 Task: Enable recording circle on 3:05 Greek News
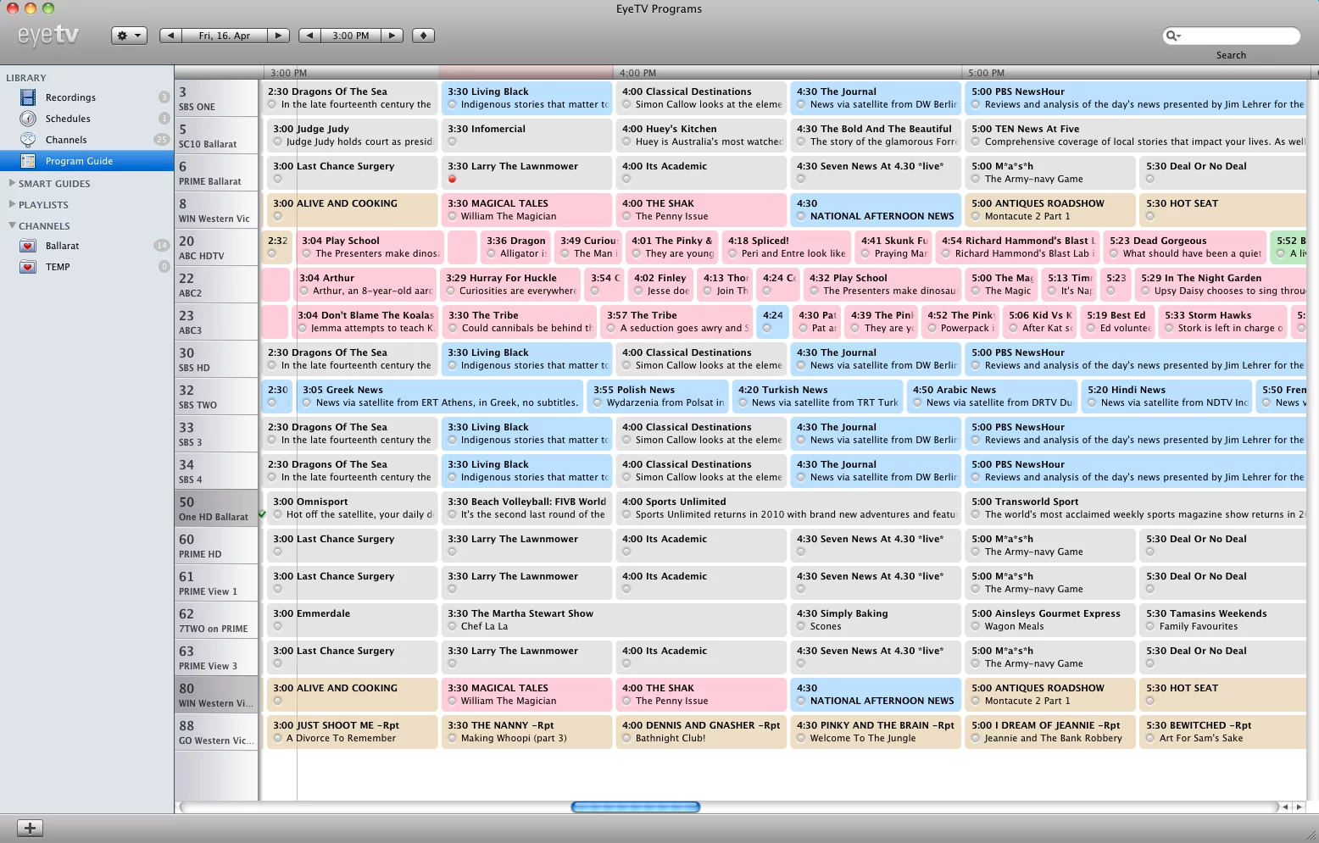coord(307,402)
